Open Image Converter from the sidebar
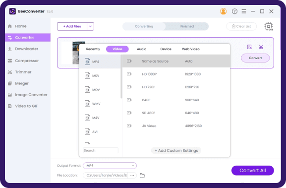Viewport: 286px width, 188px height. click(x=28, y=95)
